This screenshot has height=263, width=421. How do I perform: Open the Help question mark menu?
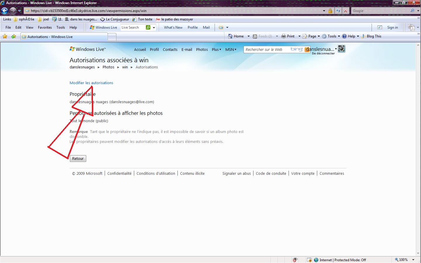(x=351, y=36)
